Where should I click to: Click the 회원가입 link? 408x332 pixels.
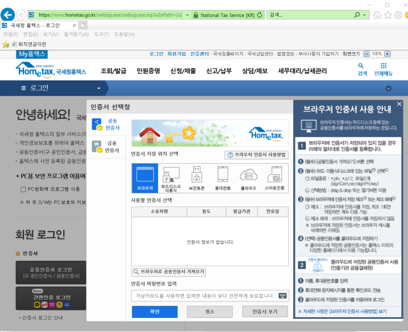tap(176, 54)
